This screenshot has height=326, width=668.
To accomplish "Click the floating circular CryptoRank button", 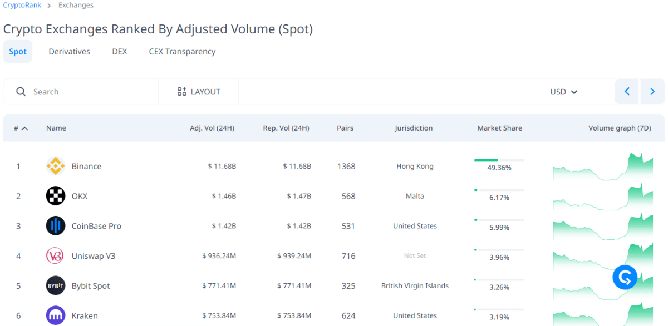I will pyautogui.click(x=625, y=277).
